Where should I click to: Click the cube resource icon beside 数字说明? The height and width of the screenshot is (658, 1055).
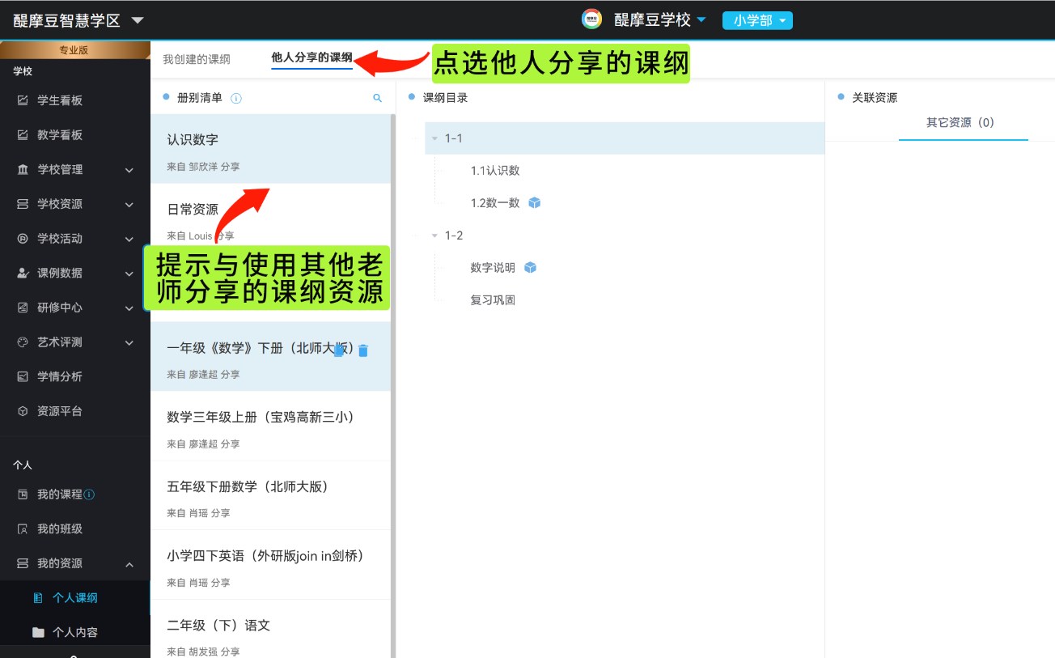[530, 268]
